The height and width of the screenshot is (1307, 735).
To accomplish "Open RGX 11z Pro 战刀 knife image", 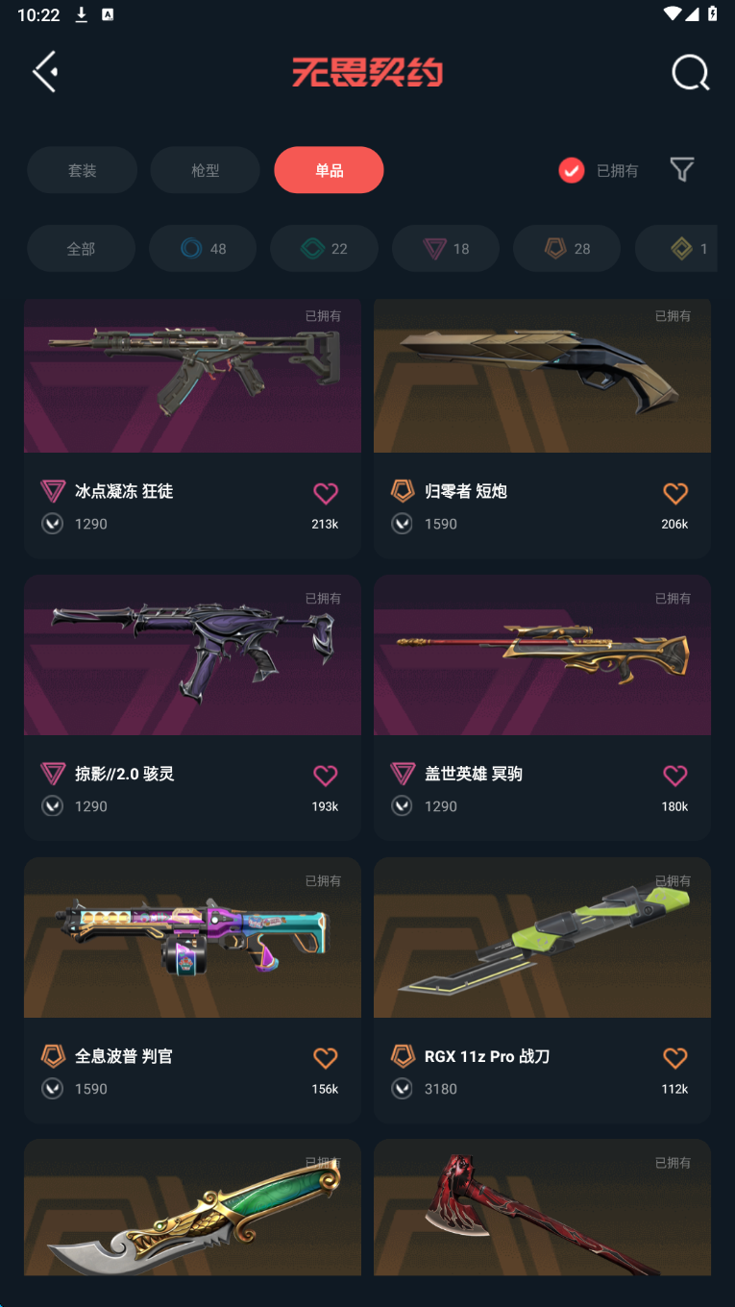I will pyautogui.click(x=542, y=938).
